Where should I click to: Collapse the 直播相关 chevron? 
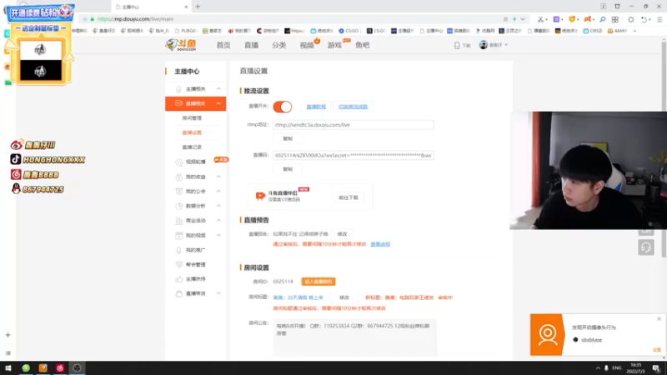point(218,103)
